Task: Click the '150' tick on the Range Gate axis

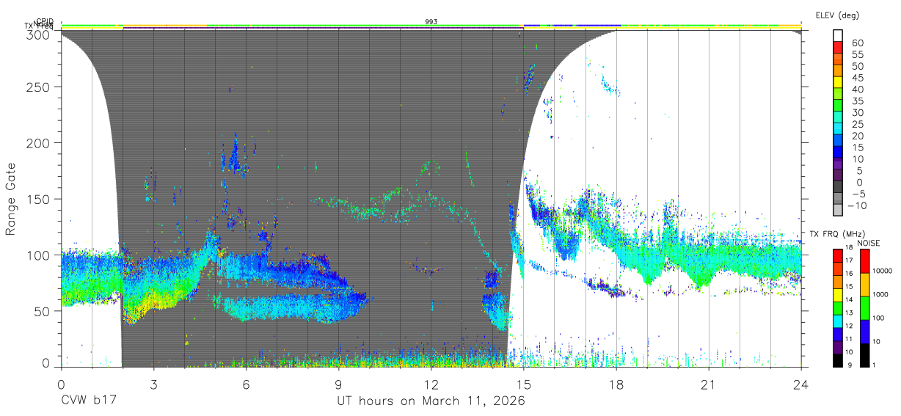Action: point(39,199)
